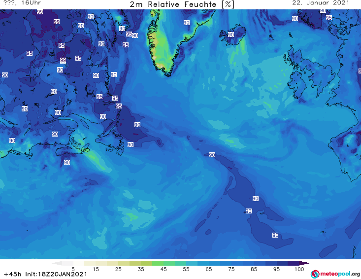Open the meteopool.org logo link
The width and height of the screenshot is (361, 279).
point(335,274)
